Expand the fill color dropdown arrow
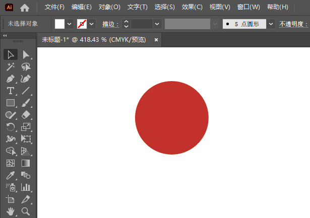The image size is (310, 218). coord(69,24)
